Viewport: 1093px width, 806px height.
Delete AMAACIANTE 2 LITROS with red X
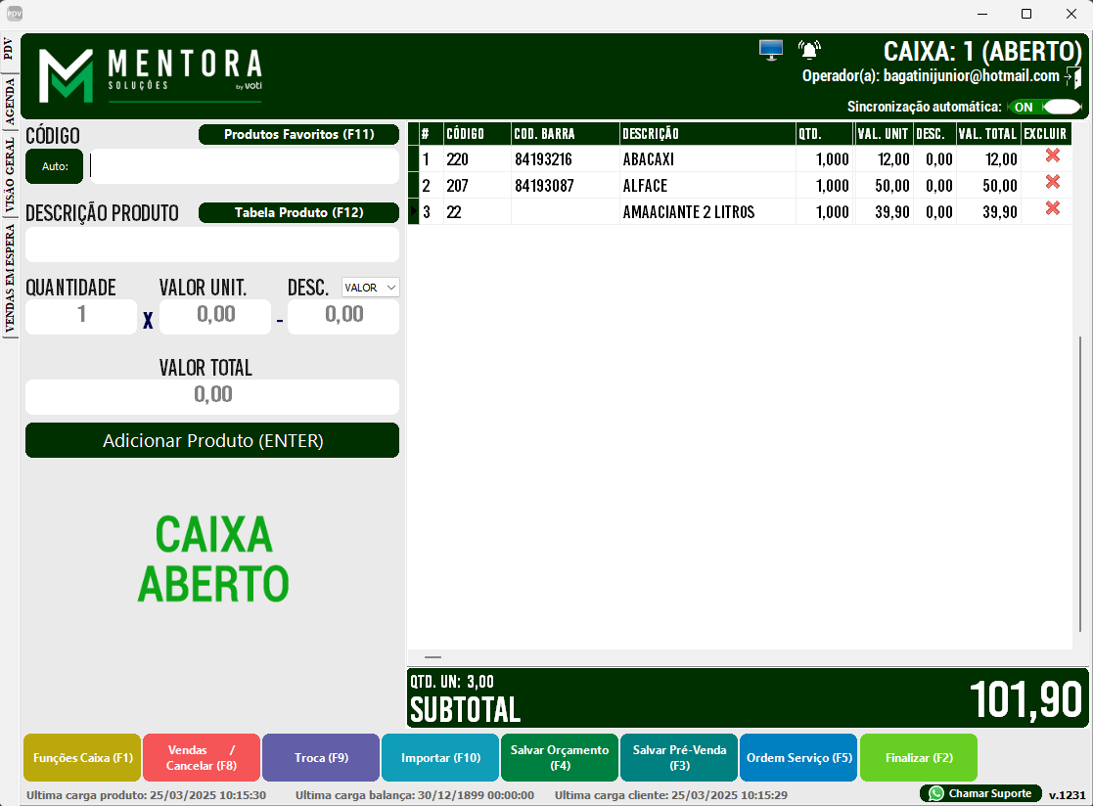pos(1053,209)
